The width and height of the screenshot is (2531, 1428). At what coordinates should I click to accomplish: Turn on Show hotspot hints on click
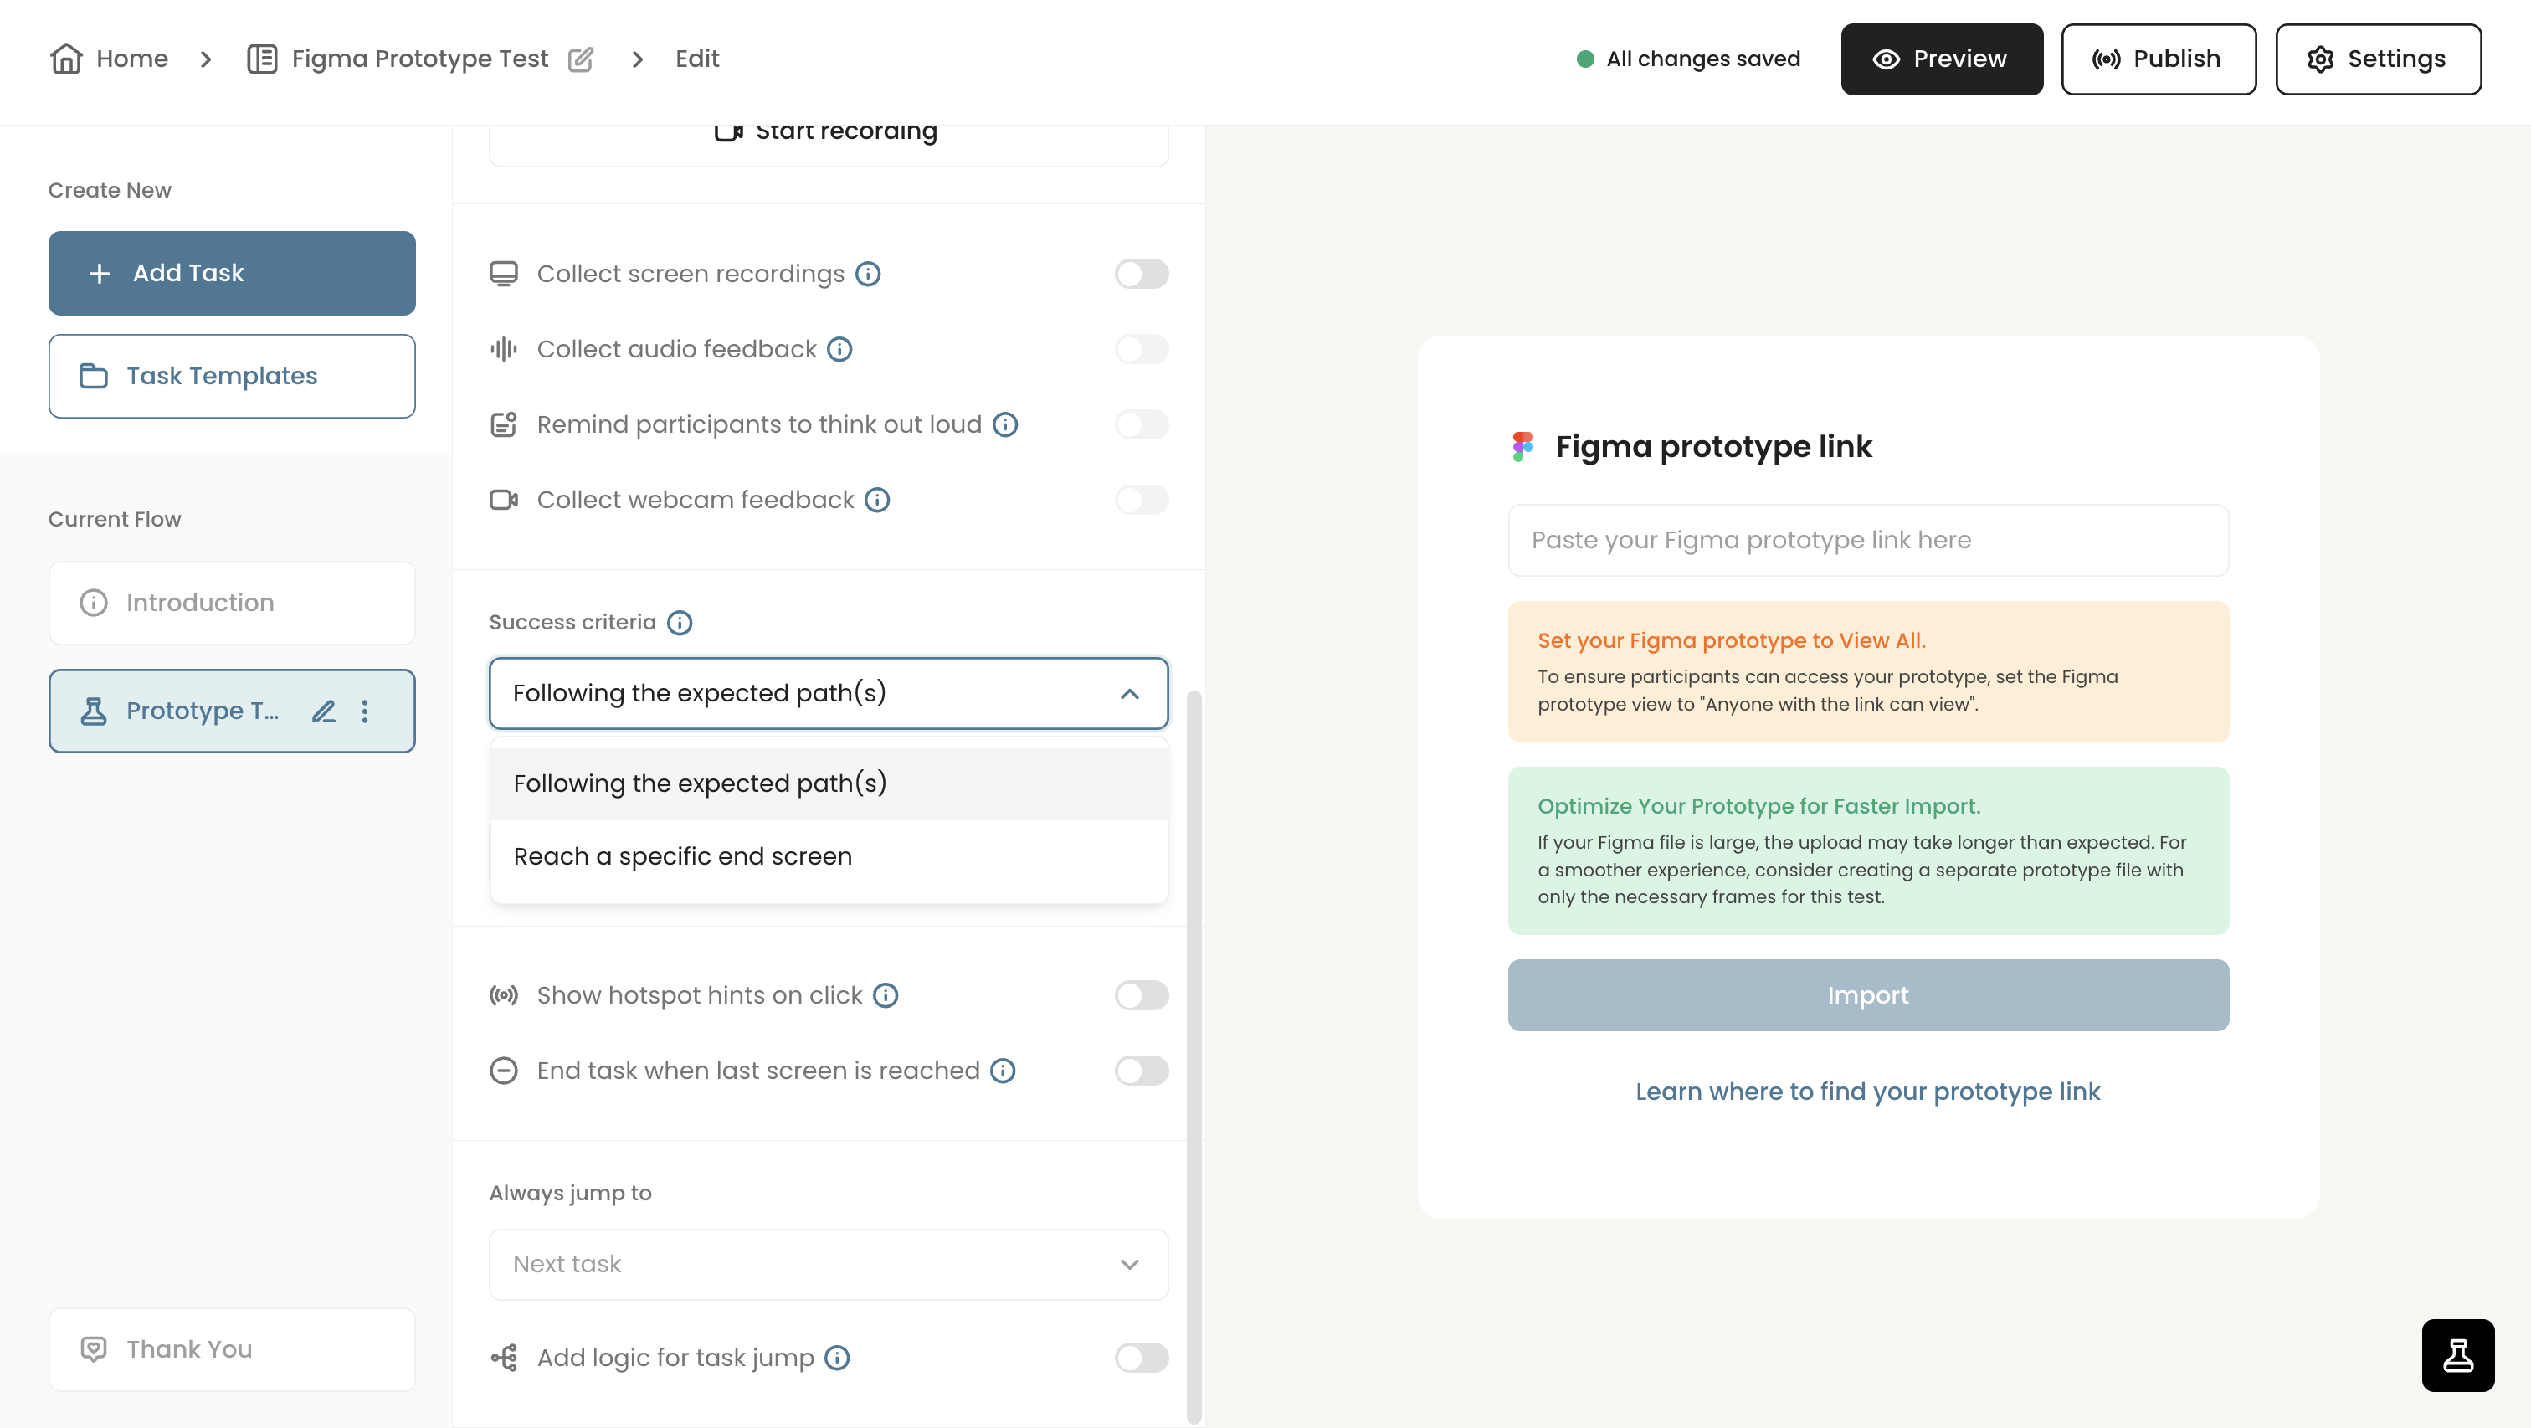click(x=1141, y=994)
